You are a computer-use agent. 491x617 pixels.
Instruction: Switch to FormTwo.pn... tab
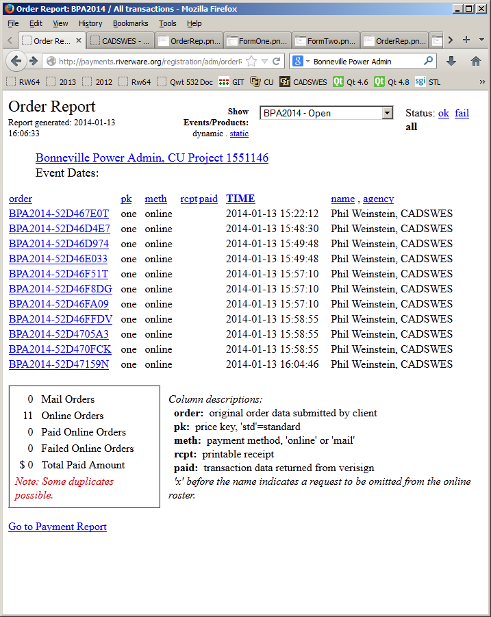point(326,40)
